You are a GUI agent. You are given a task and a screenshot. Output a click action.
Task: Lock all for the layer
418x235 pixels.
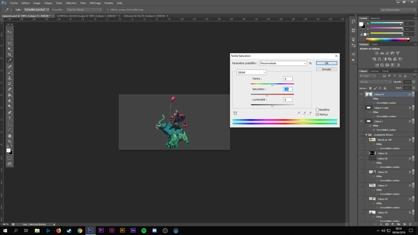[385, 88]
